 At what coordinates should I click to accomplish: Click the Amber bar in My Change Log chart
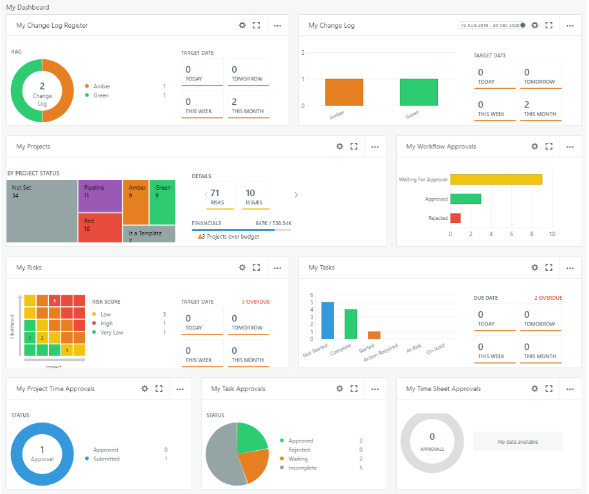344,93
